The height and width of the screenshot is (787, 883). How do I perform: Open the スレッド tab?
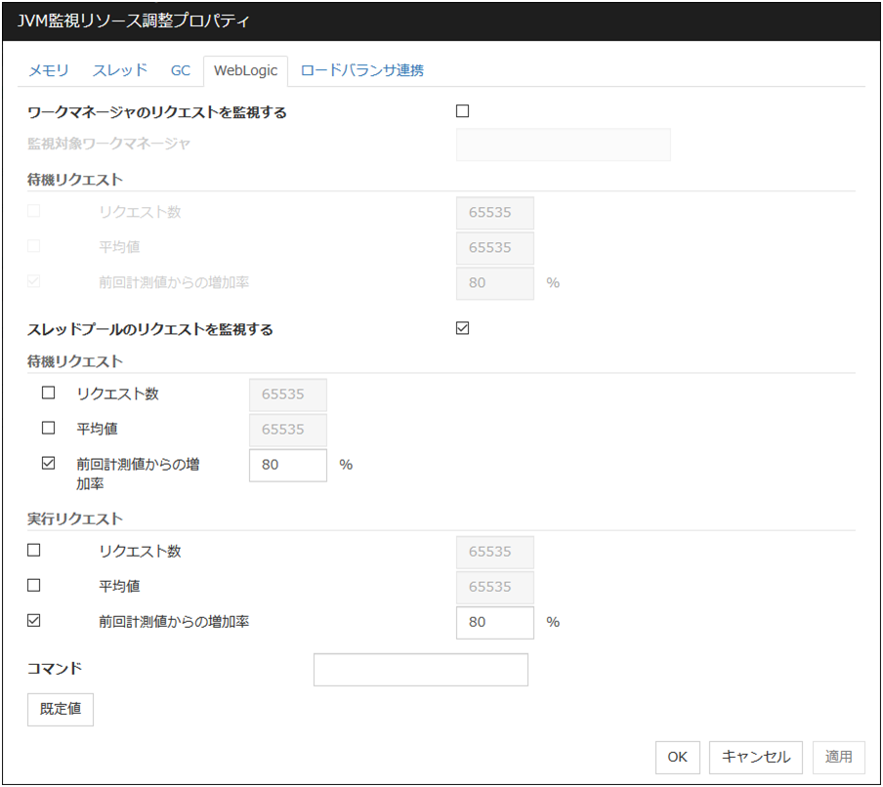(119, 70)
